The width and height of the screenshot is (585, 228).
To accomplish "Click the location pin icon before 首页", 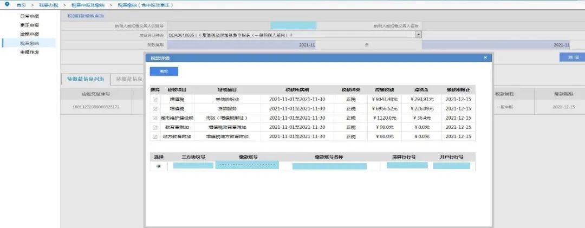I will tap(6, 4).
